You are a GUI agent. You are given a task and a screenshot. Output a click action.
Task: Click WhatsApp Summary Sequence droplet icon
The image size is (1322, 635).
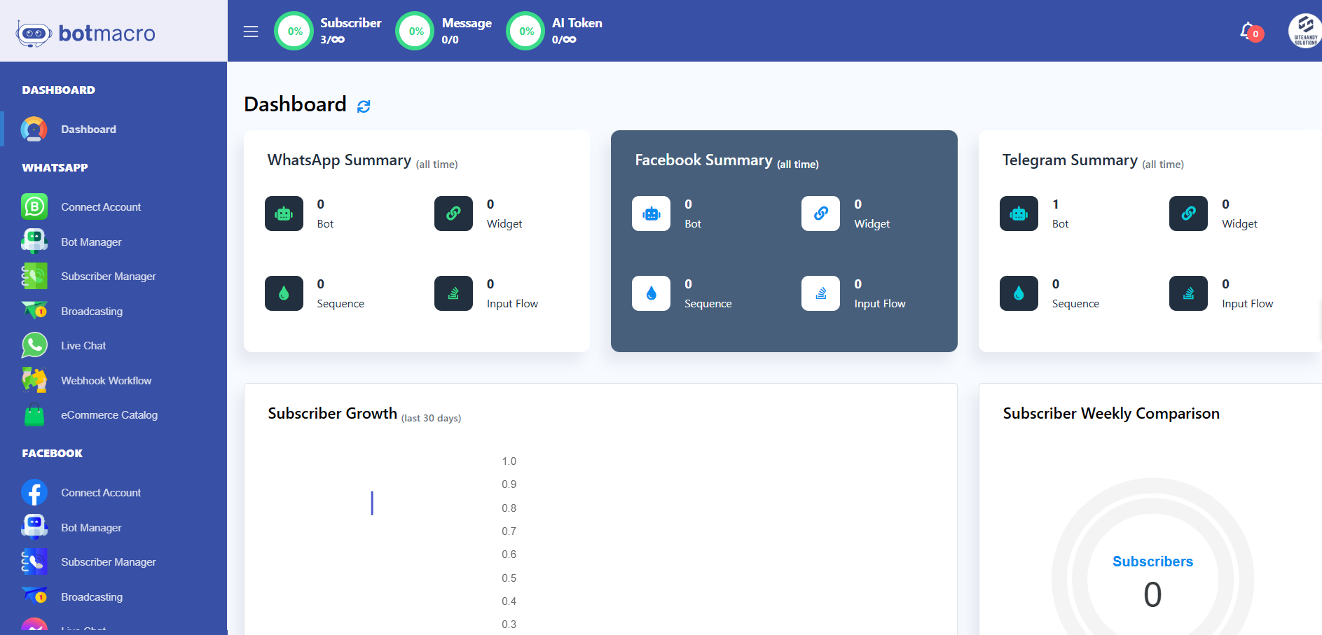(x=284, y=293)
